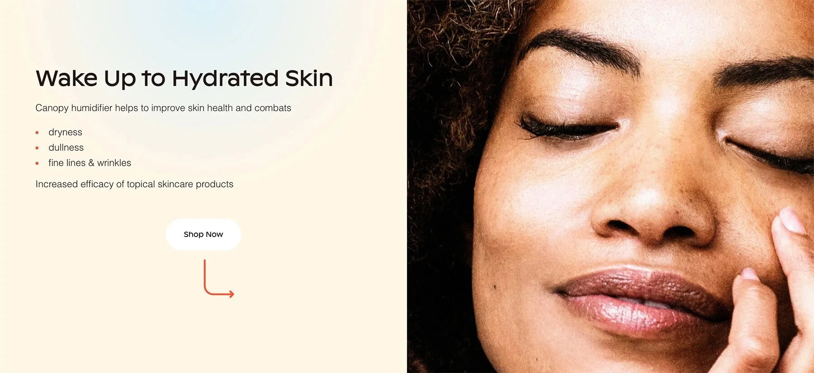Click the red curved arrow icon
814x373 pixels.
click(x=219, y=279)
